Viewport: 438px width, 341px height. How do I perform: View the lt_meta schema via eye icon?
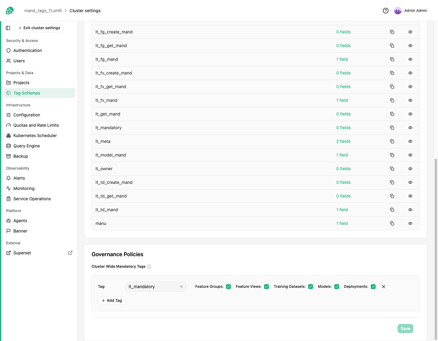(x=410, y=141)
